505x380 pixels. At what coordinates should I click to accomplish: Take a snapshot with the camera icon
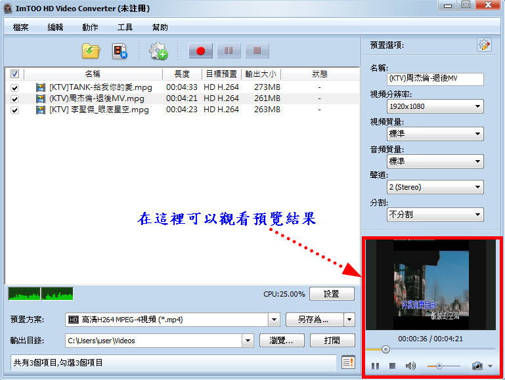pyautogui.click(x=477, y=366)
